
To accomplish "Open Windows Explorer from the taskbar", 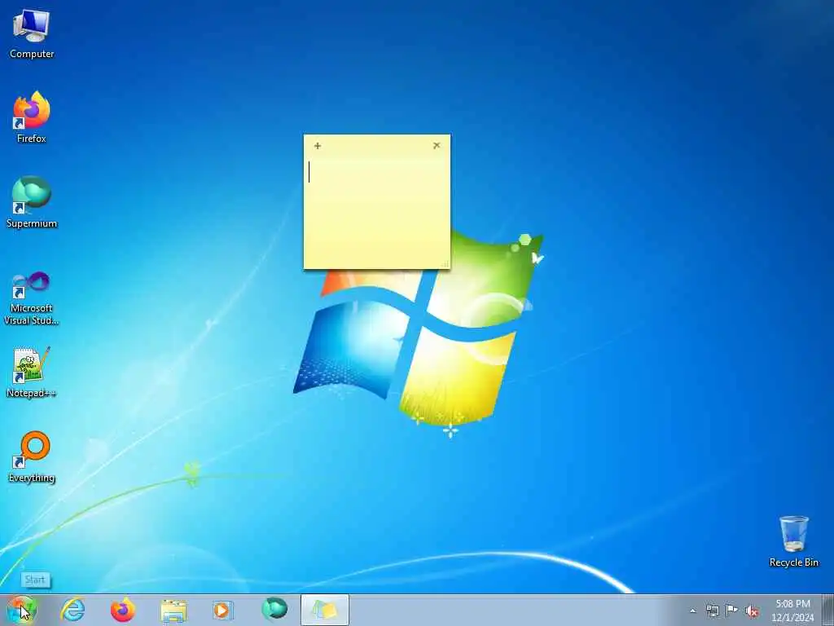I will click(173, 611).
